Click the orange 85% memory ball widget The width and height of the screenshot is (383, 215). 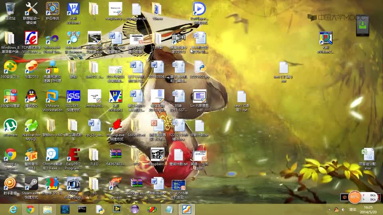point(354,197)
